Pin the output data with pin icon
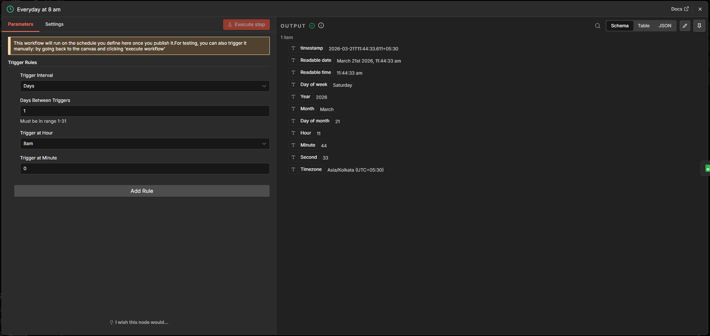 (x=699, y=26)
